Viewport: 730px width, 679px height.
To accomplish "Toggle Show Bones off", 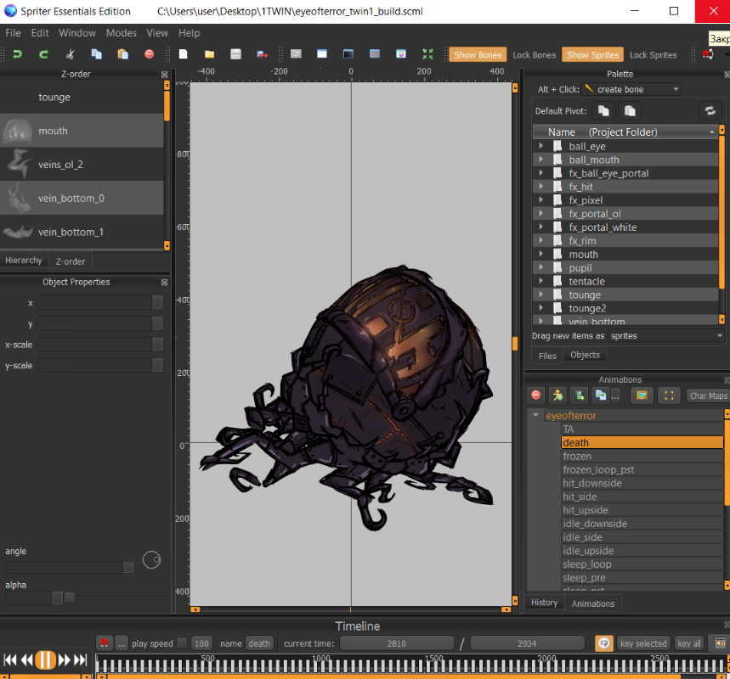I will click(x=477, y=55).
